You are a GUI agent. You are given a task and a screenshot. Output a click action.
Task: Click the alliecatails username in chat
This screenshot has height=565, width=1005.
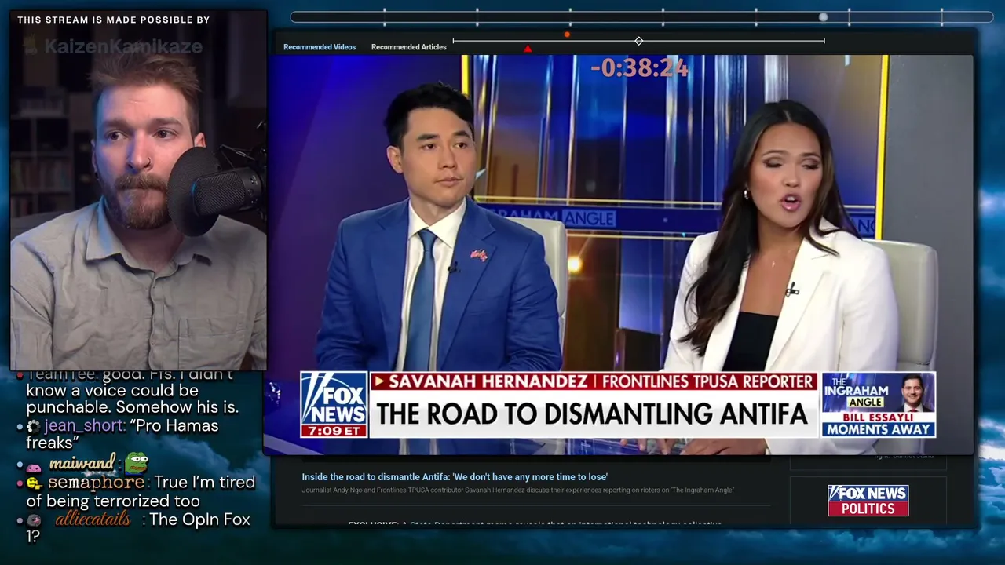pyautogui.click(x=93, y=519)
